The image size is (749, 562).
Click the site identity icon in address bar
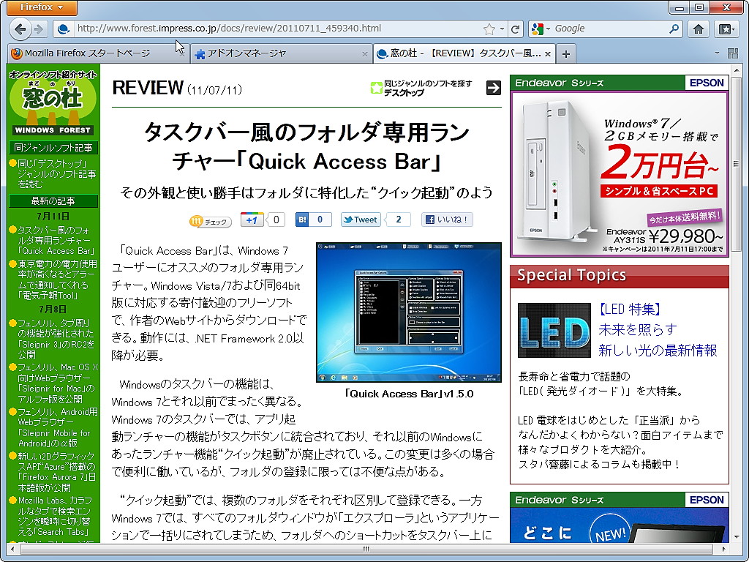pos(63,29)
